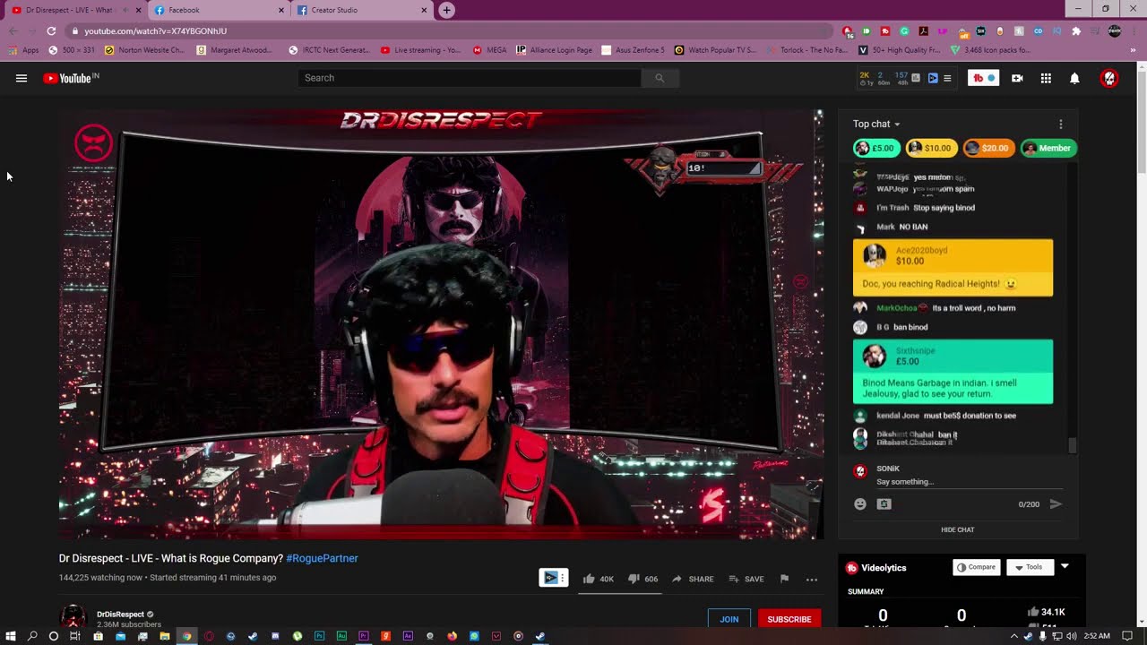
Task: Click the JOIN button
Action: click(x=729, y=619)
